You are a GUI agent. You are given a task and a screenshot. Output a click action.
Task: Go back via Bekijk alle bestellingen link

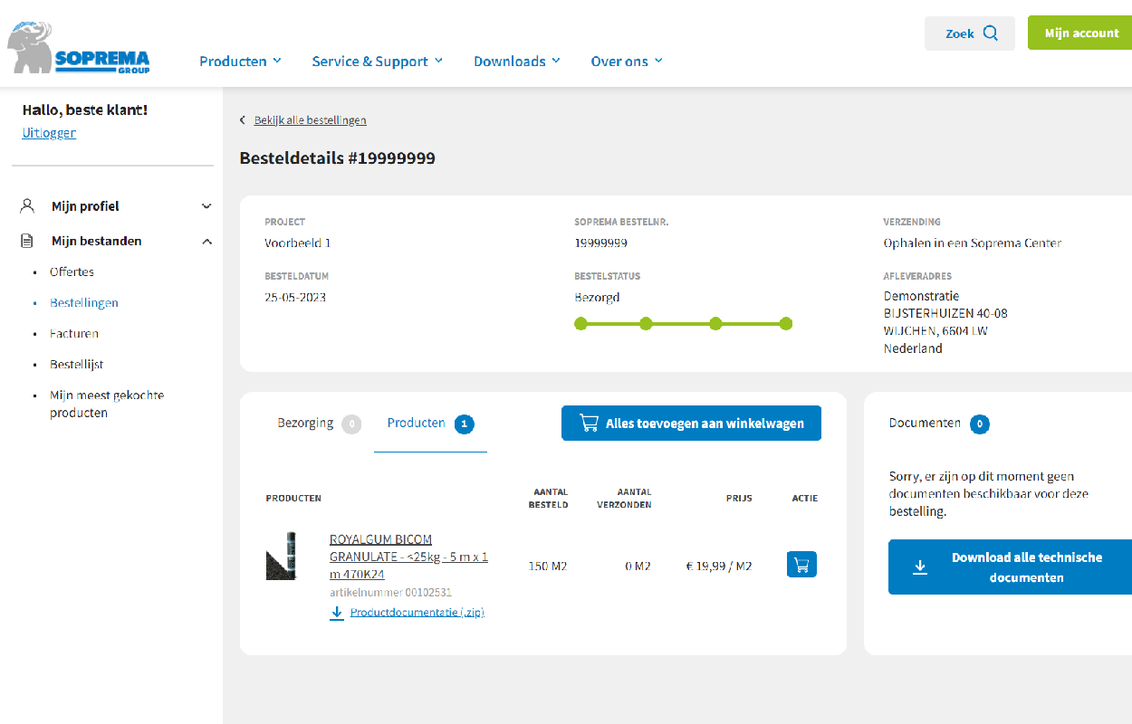(x=310, y=119)
